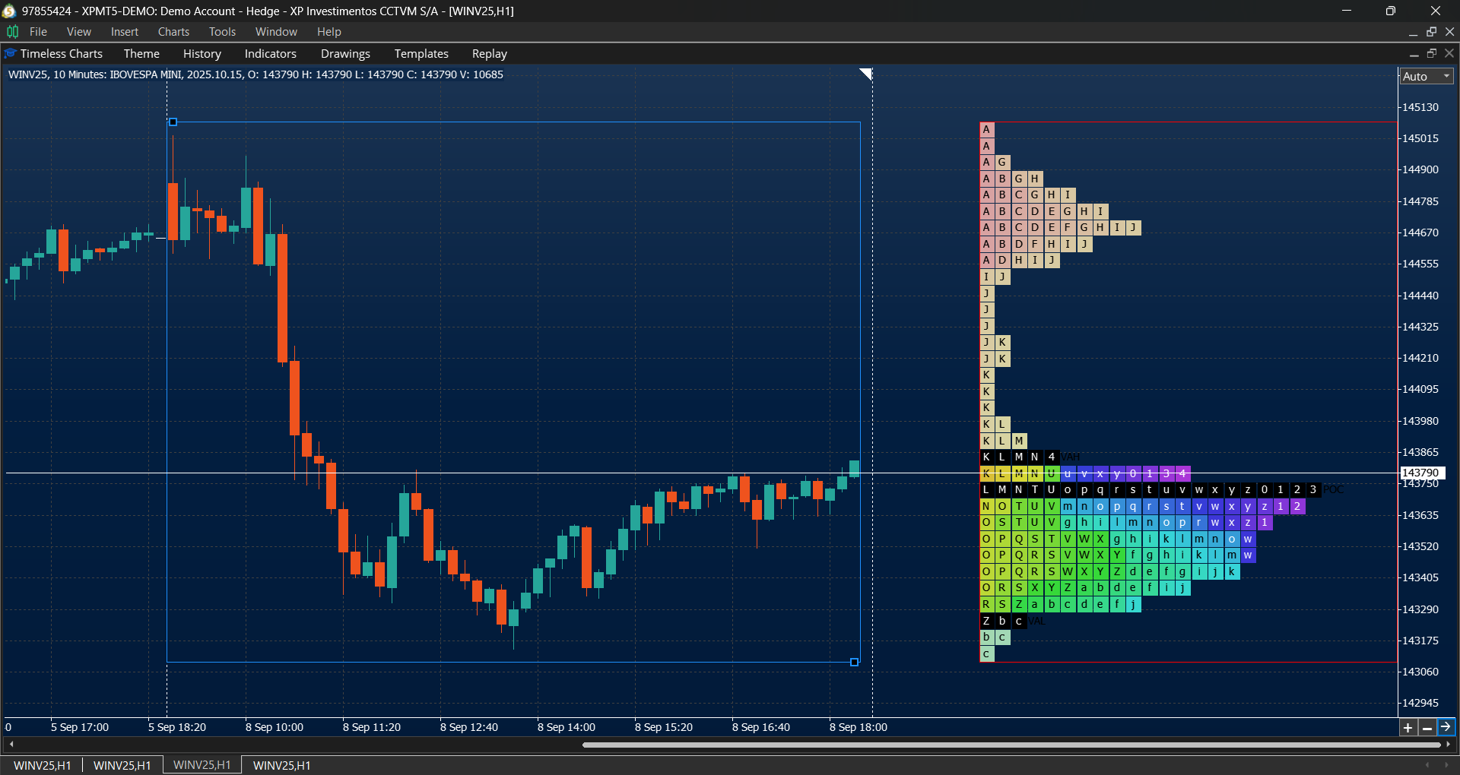The height and width of the screenshot is (775, 1460).
Task: Click the scroll-to-latest-bar arrow icon
Action: (x=1446, y=728)
